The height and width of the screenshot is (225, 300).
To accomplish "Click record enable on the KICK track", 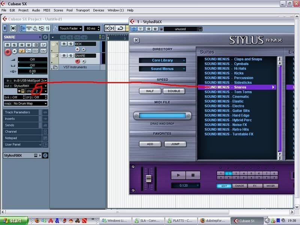I will pos(78,49).
